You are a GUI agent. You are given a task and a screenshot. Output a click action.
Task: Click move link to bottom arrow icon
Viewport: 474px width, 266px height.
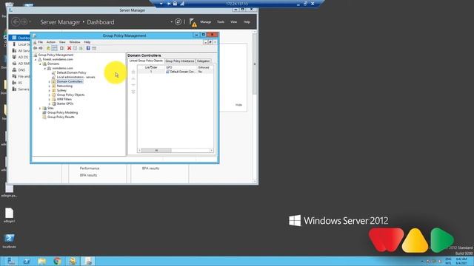[x=133, y=92]
